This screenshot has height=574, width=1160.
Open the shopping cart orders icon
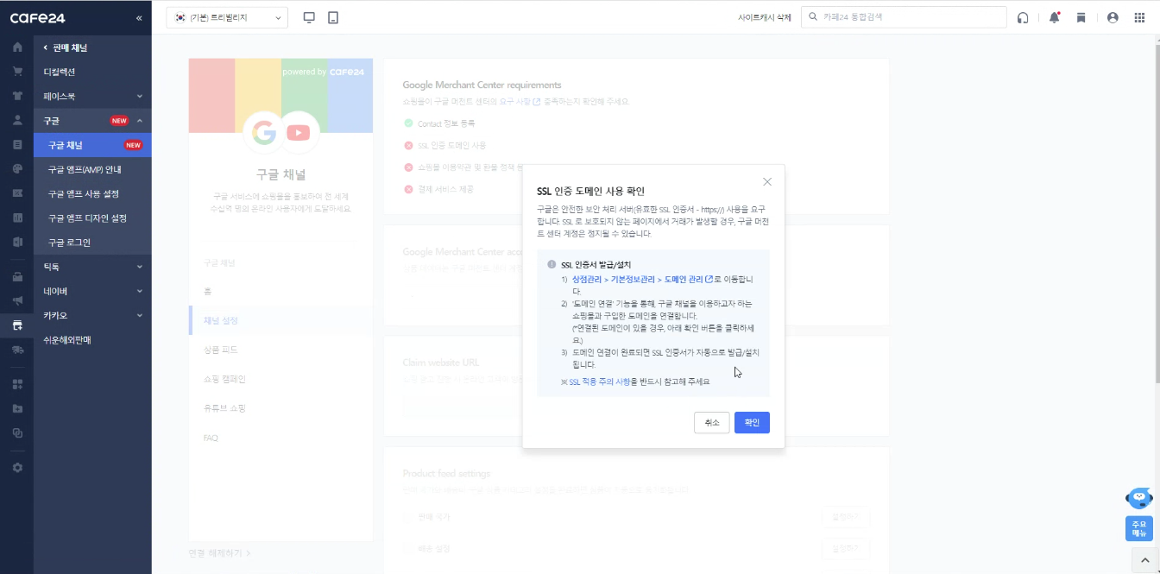(17, 72)
